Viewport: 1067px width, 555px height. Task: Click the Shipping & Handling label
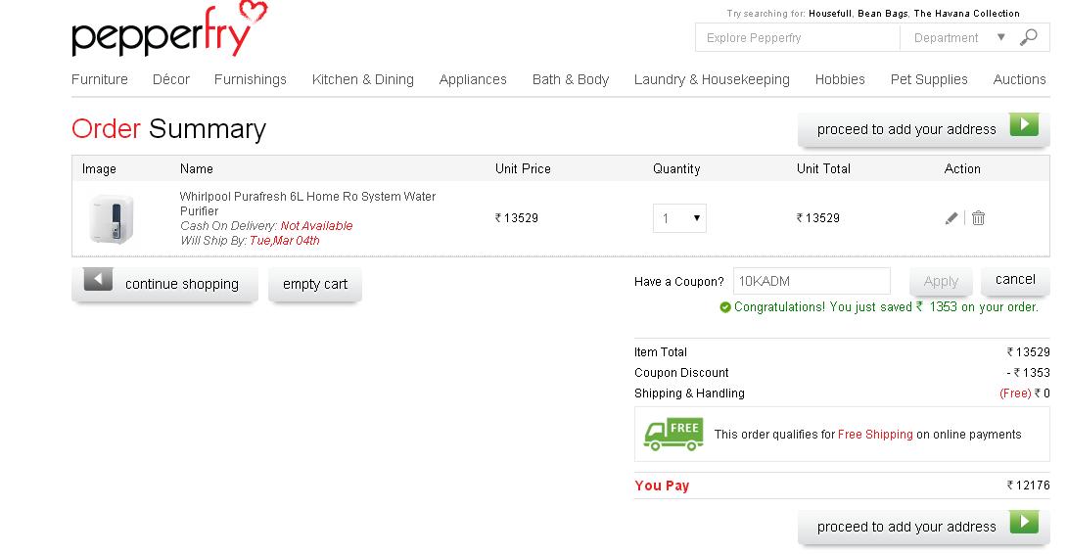click(689, 393)
